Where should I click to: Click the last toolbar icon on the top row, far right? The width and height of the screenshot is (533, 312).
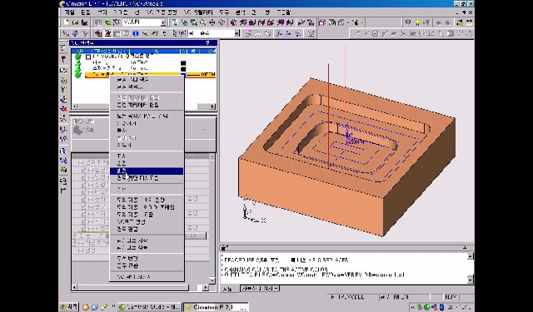(x=470, y=22)
